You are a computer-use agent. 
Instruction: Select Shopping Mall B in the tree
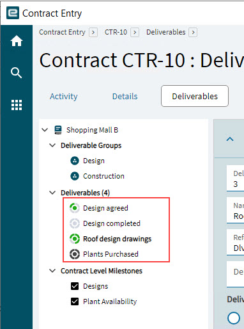92,130
